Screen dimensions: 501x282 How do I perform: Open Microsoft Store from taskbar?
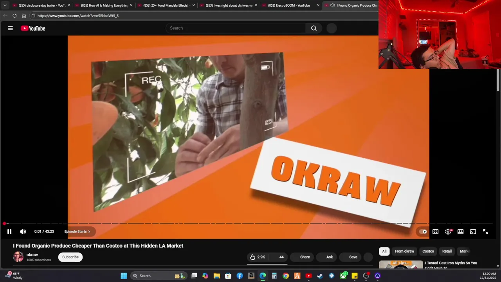[x=228, y=276]
